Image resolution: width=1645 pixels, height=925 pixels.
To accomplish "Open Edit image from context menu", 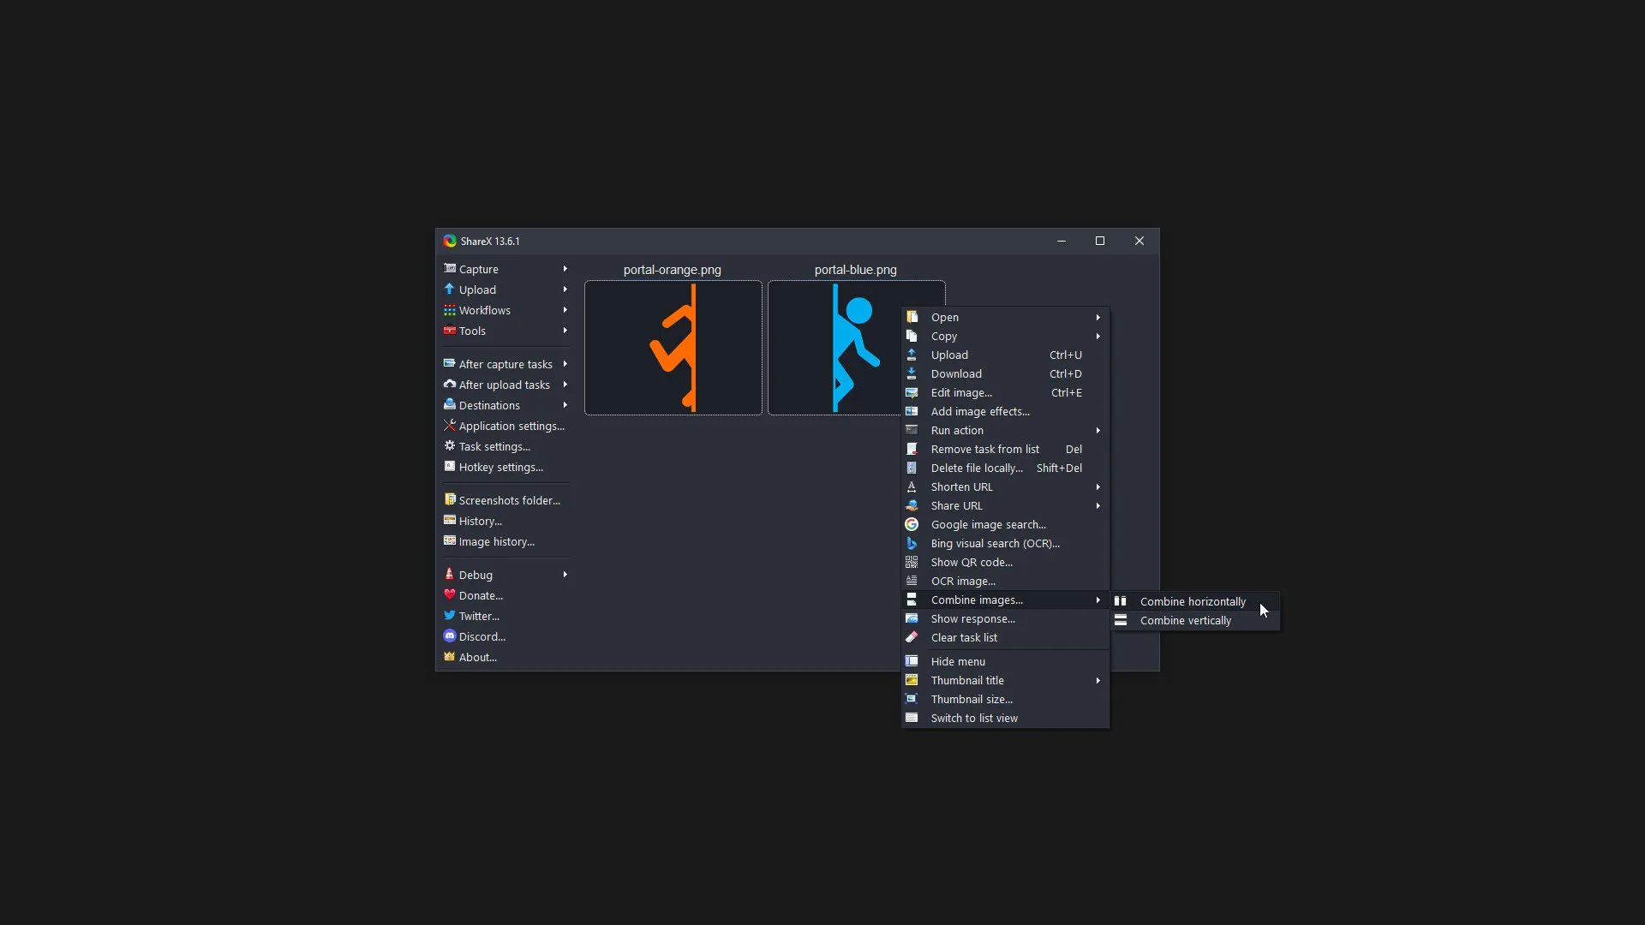I will point(1005,392).
